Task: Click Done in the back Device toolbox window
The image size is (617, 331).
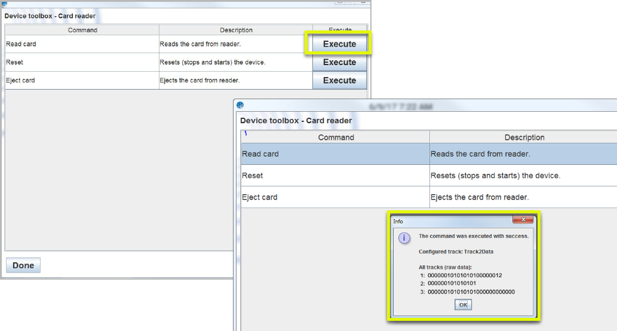Action: click(23, 265)
